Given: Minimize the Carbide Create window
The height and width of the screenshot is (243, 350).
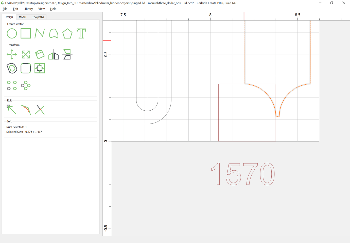Looking at the screenshot, I should pyautogui.click(x=320, y=3).
